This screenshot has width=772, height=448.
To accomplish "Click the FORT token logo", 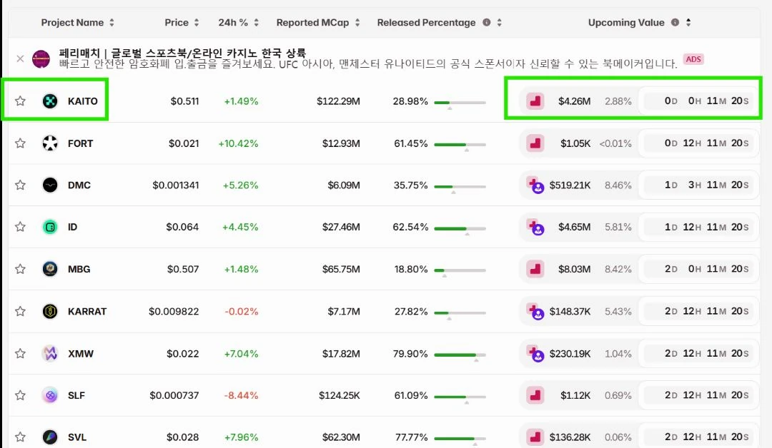I will click(50, 143).
